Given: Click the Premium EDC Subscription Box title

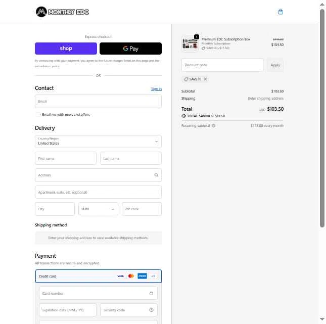Looking at the screenshot, I should tap(226, 39).
